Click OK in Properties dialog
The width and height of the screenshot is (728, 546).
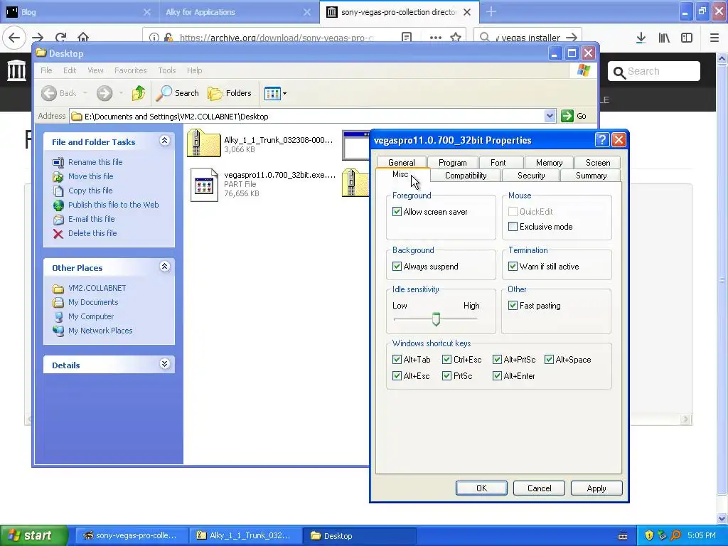pos(481,488)
